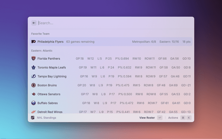Click the Boston Bruins logo icon
Viewport: 222px width, 139px height.
(x=33, y=85)
